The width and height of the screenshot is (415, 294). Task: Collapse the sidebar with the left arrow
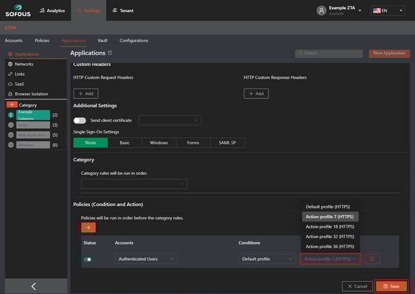[x=33, y=286]
